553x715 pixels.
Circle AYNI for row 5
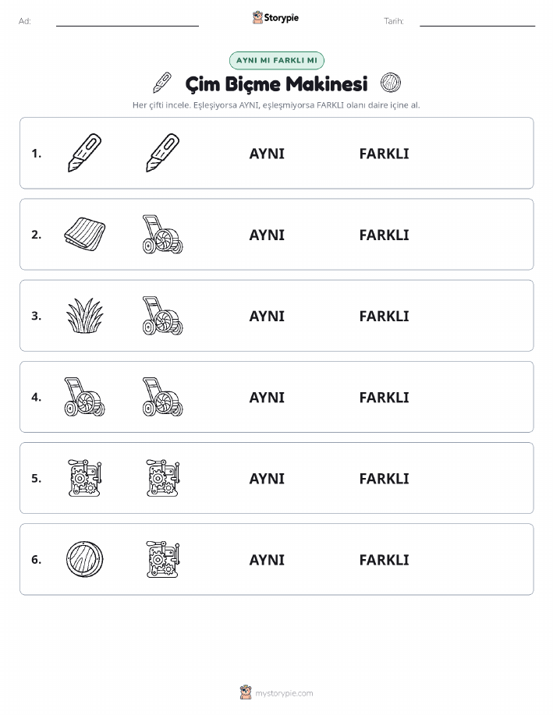pos(267,478)
